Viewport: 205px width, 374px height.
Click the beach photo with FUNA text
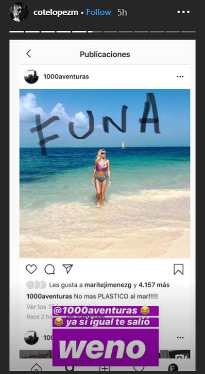[105, 174]
